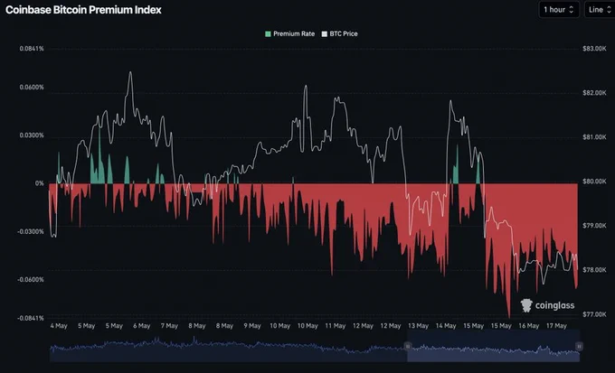Click the 11 May date label
The image size is (615, 373).
[335, 326]
